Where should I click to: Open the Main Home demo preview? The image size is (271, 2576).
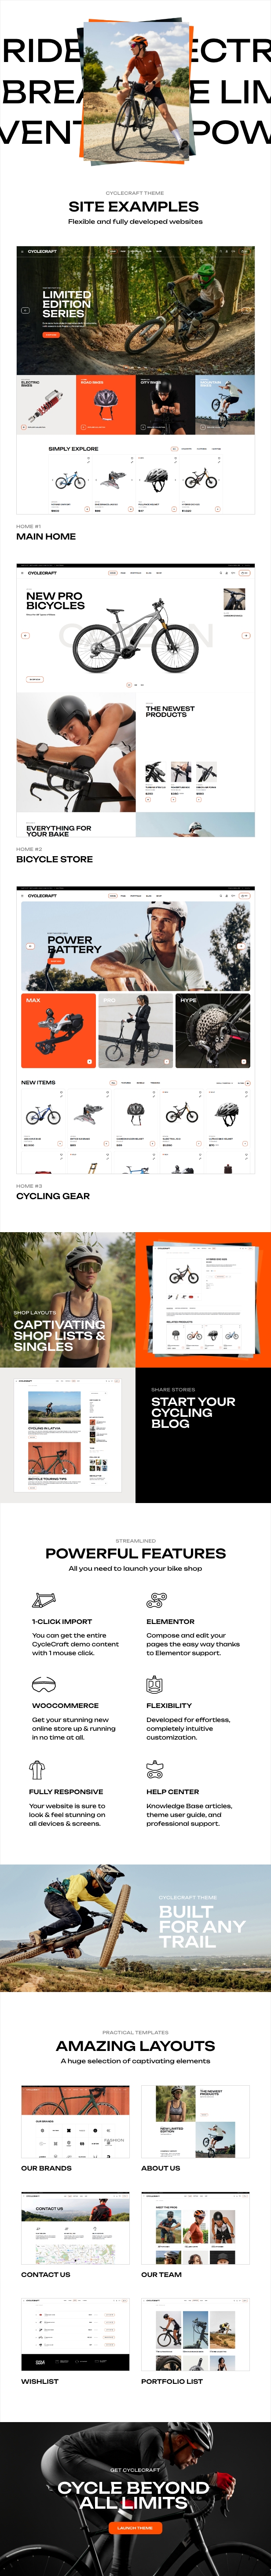[136, 381]
